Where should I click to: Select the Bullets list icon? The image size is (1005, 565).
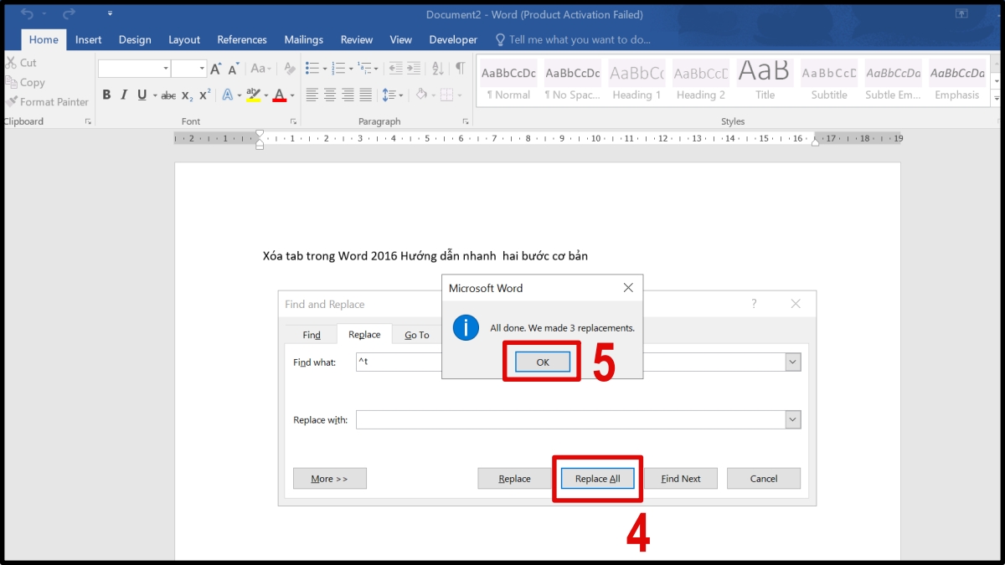coord(313,69)
